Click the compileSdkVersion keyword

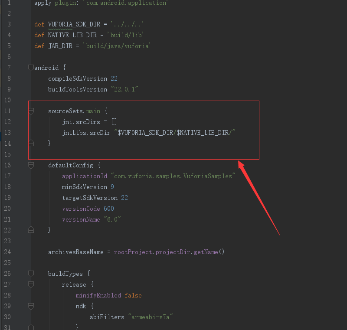point(78,78)
